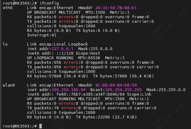Click the lo interface name
The width and height of the screenshot is (191, 129).
[x=5, y=44]
